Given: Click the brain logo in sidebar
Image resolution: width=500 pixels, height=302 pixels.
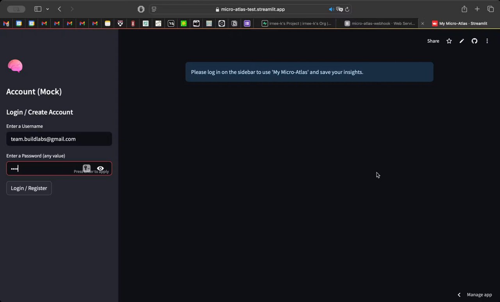Looking at the screenshot, I should [15, 66].
